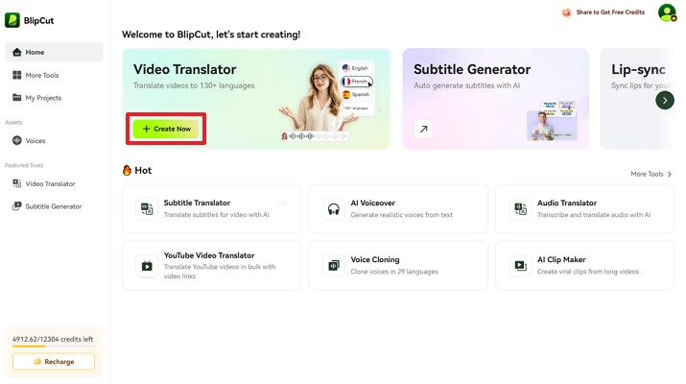The image size is (686, 384).
Task: Open the user profile avatar
Action: 667,12
